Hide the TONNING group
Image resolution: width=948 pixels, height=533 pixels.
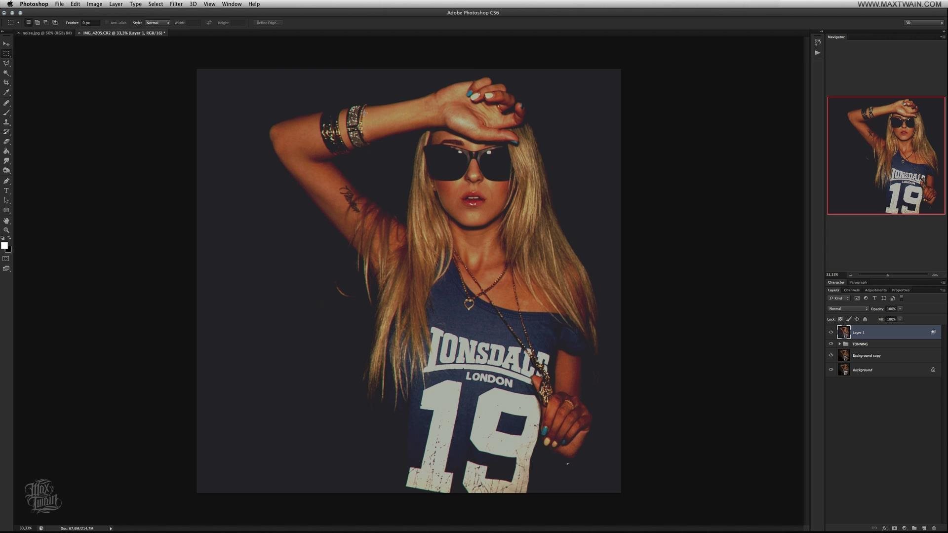pyautogui.click(x=831, y=344)
